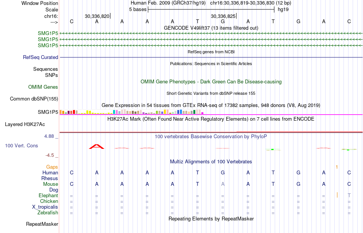The width and height of the screenshot is (363, 233).
Task: Click the Mouse alignment row label
Action: 50,184
